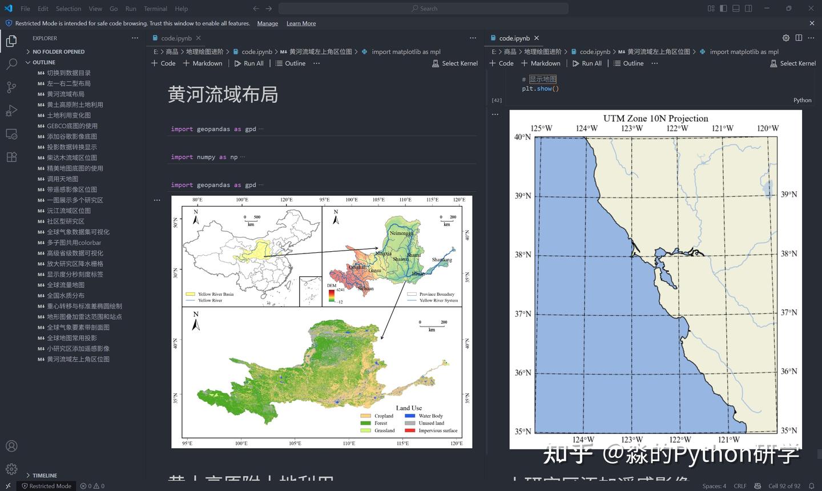Add Markdown cell in right notebook toolbar

coord(541,63)
